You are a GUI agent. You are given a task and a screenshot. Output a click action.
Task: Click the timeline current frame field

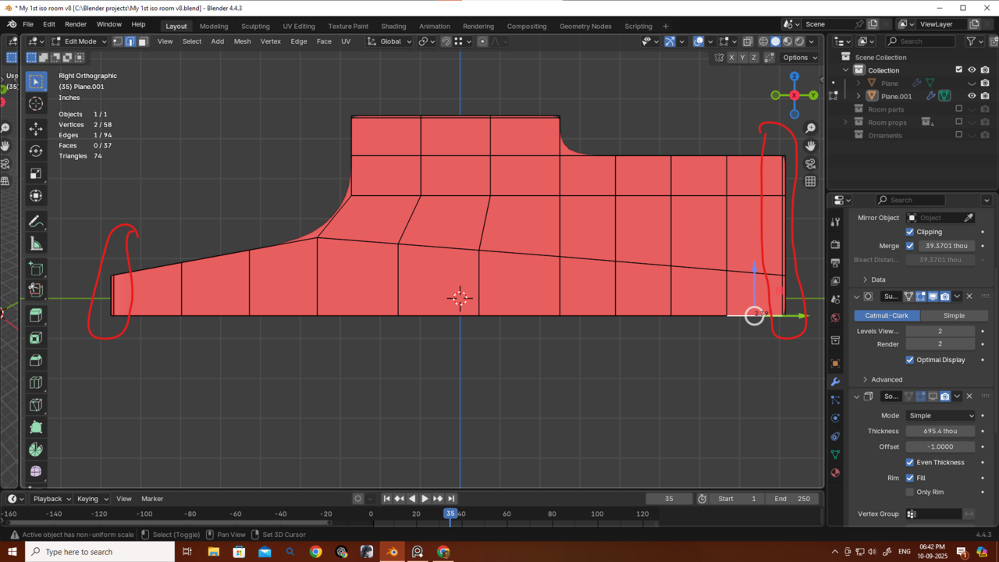669,499
